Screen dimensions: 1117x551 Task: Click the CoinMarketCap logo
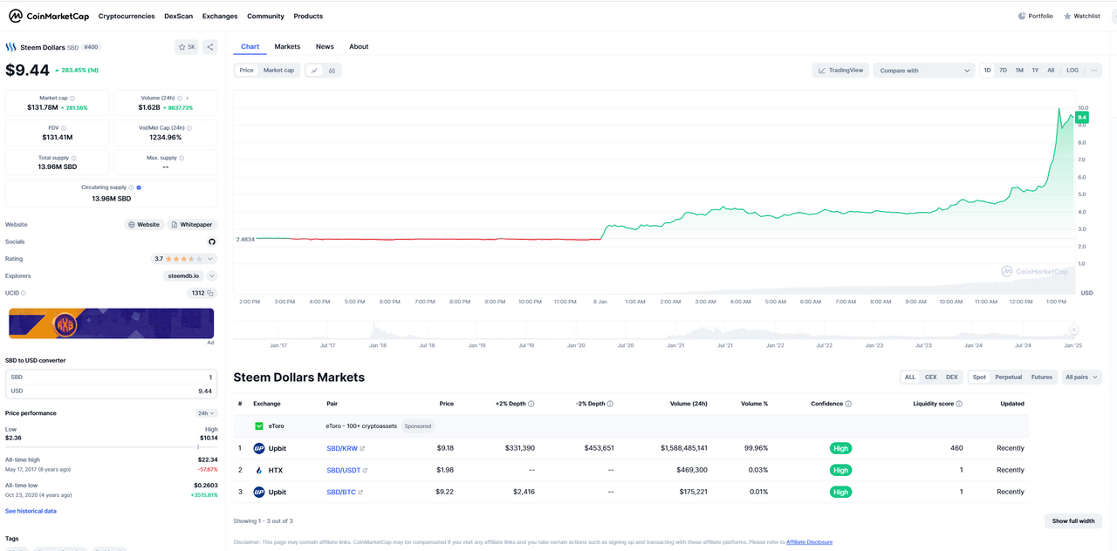(x=47, y=16)
